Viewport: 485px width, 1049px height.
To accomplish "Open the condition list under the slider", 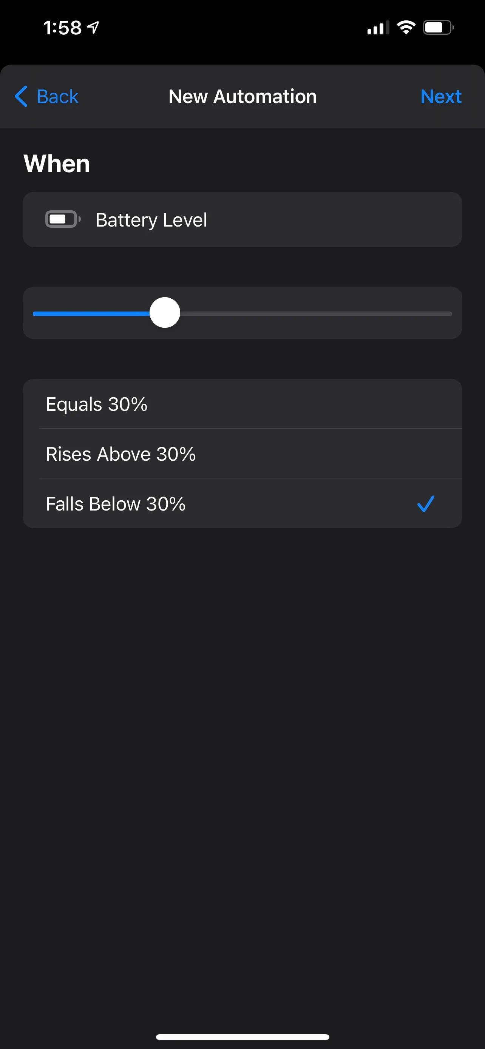I will tap(242, 454).
